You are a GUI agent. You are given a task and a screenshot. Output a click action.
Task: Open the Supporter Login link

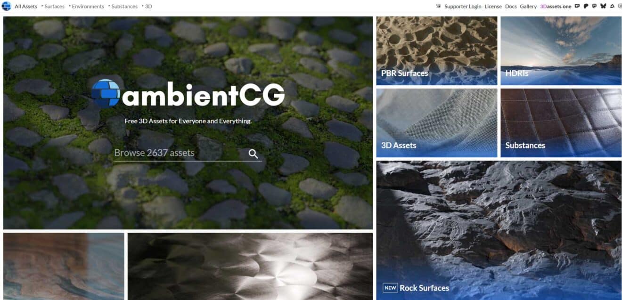coord(463,7)
